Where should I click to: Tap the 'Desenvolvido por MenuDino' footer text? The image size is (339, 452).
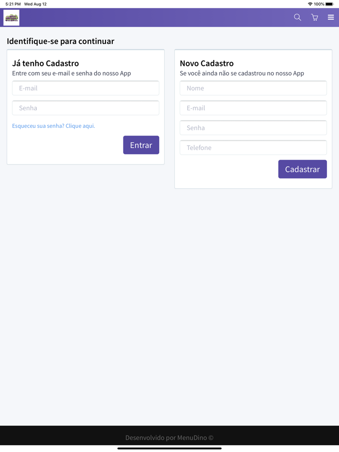[x=169, y=437]
